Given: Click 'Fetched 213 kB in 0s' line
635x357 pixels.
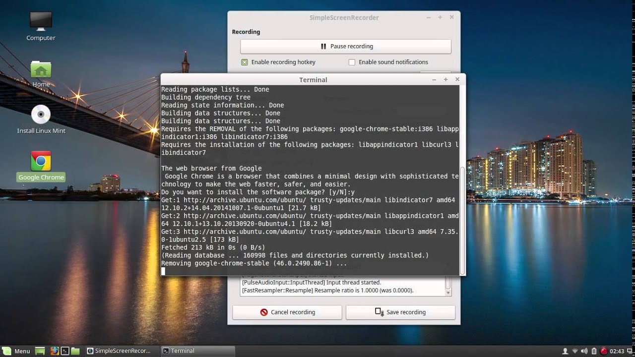Looking at the screenshot, I should pyautogui.click(x=213, y=247).
